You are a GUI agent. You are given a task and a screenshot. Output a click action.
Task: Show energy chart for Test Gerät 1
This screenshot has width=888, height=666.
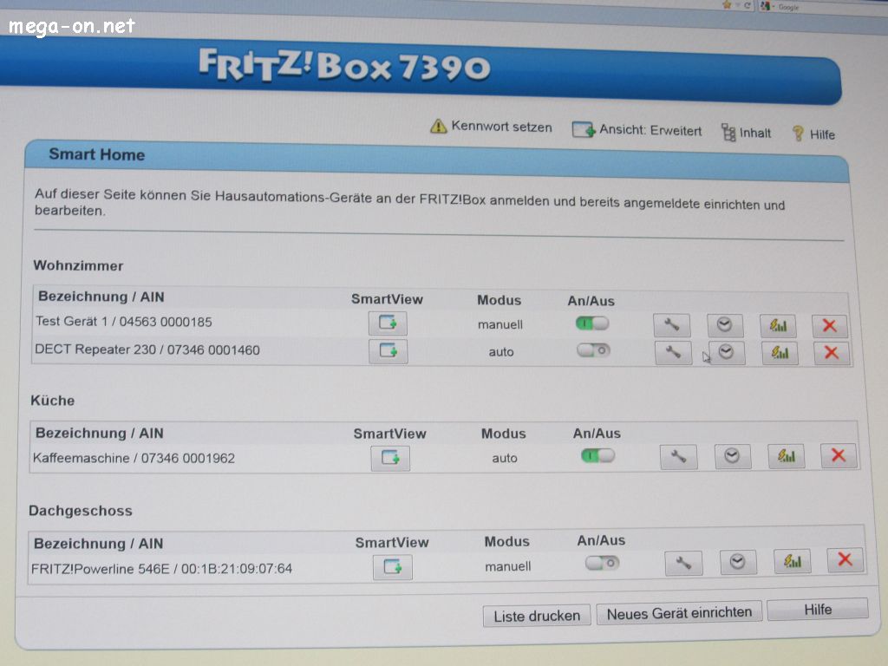[778, 326]
